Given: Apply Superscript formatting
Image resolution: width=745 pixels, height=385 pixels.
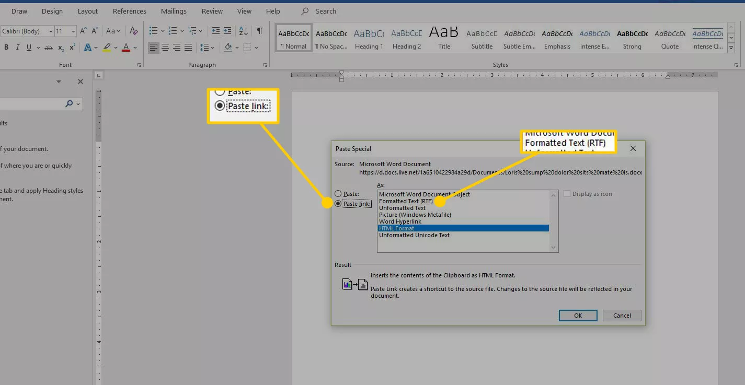Looking at the screenshot, I should pyautogui.click(x=72, y=48).
